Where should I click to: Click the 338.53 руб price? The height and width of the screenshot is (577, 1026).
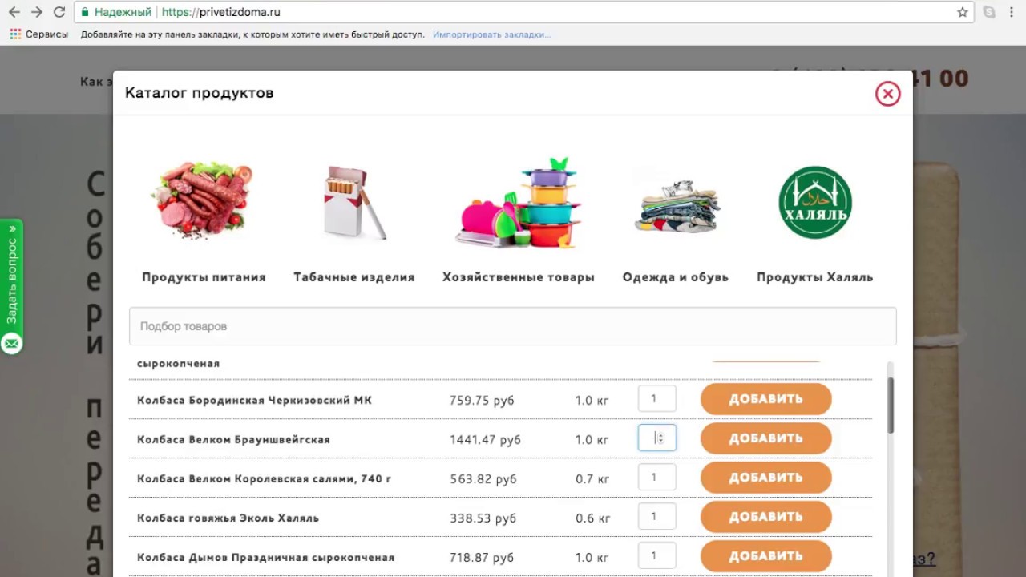point(483,518)
